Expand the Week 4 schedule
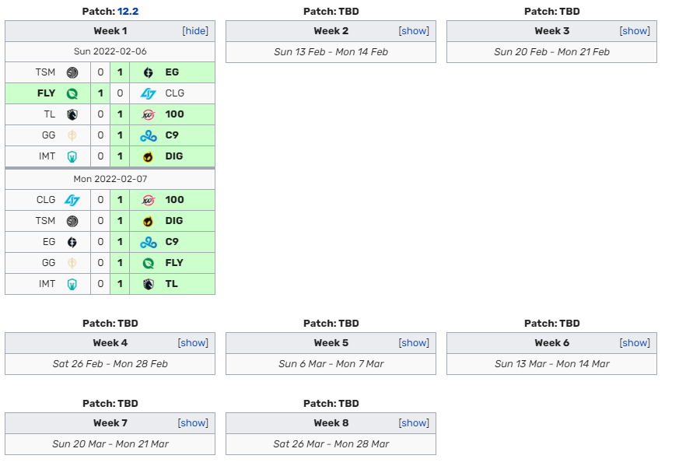 coord(193,342)
